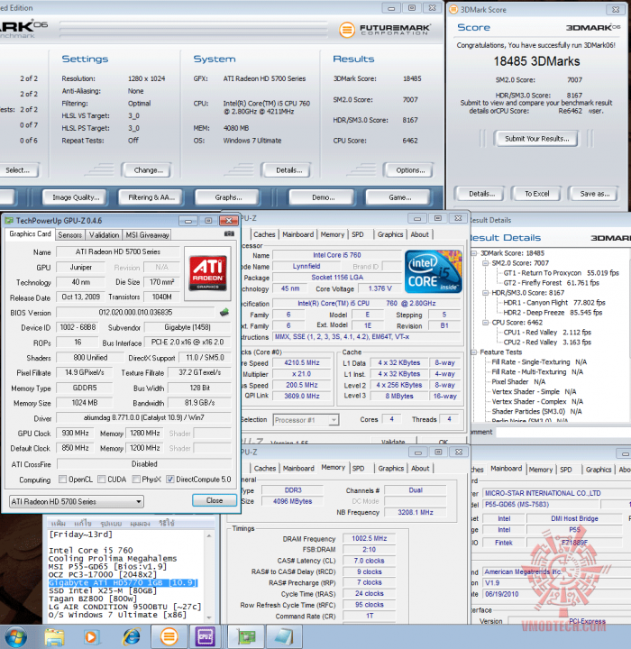Click the notepad taskbar icon
631x649 pixels.
pyautogui.click(x=284, y=637)
